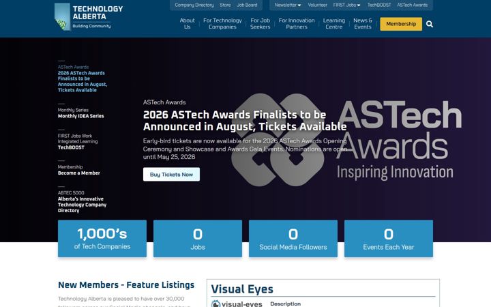The height and width of the screenshot is (307, 491).
Task: Open the For Innovation Partners menu
Action: pyautogui.click(x=297, y=23)
